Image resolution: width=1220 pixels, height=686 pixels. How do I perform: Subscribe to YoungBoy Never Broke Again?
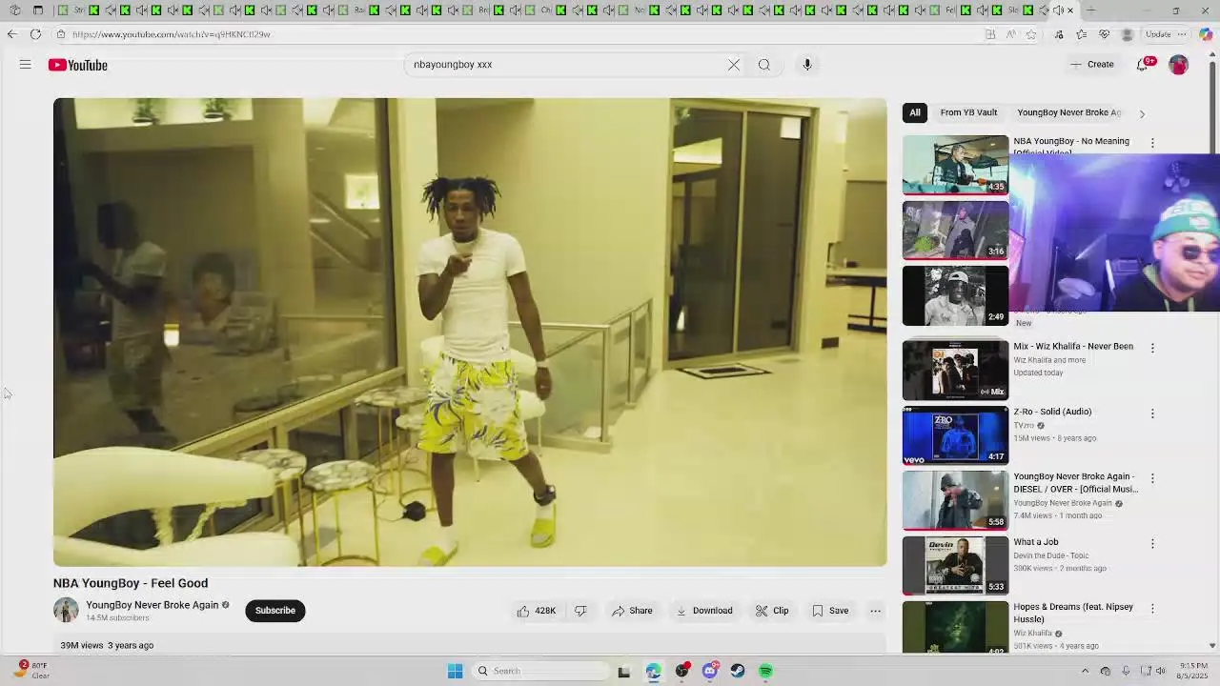[275, 611]
